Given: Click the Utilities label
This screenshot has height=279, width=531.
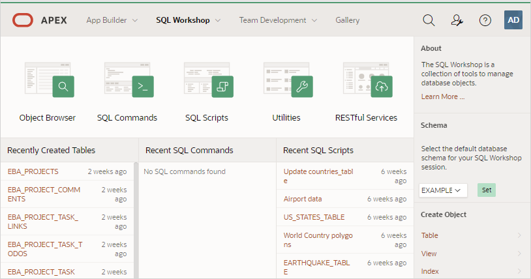Looking at the screenshot, I should coord(286,117).
